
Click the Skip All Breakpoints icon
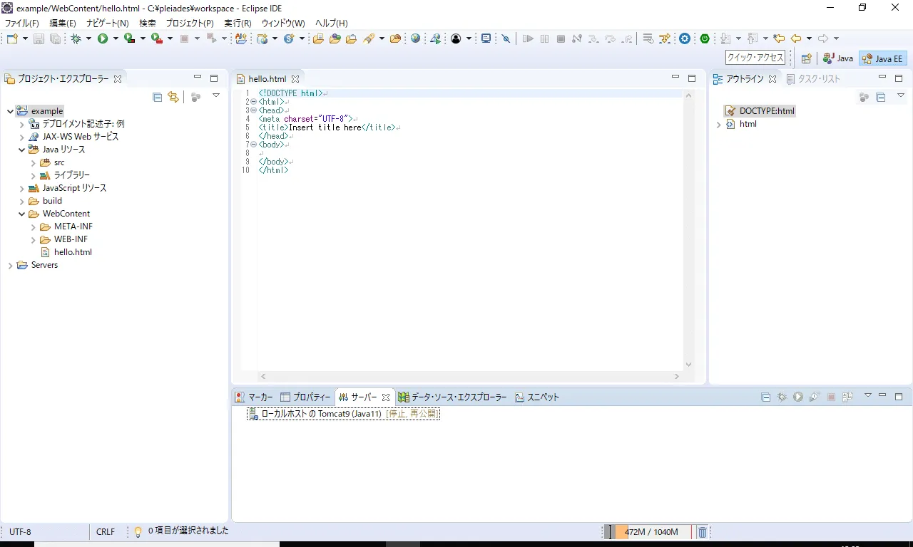(x=506, y=38)
